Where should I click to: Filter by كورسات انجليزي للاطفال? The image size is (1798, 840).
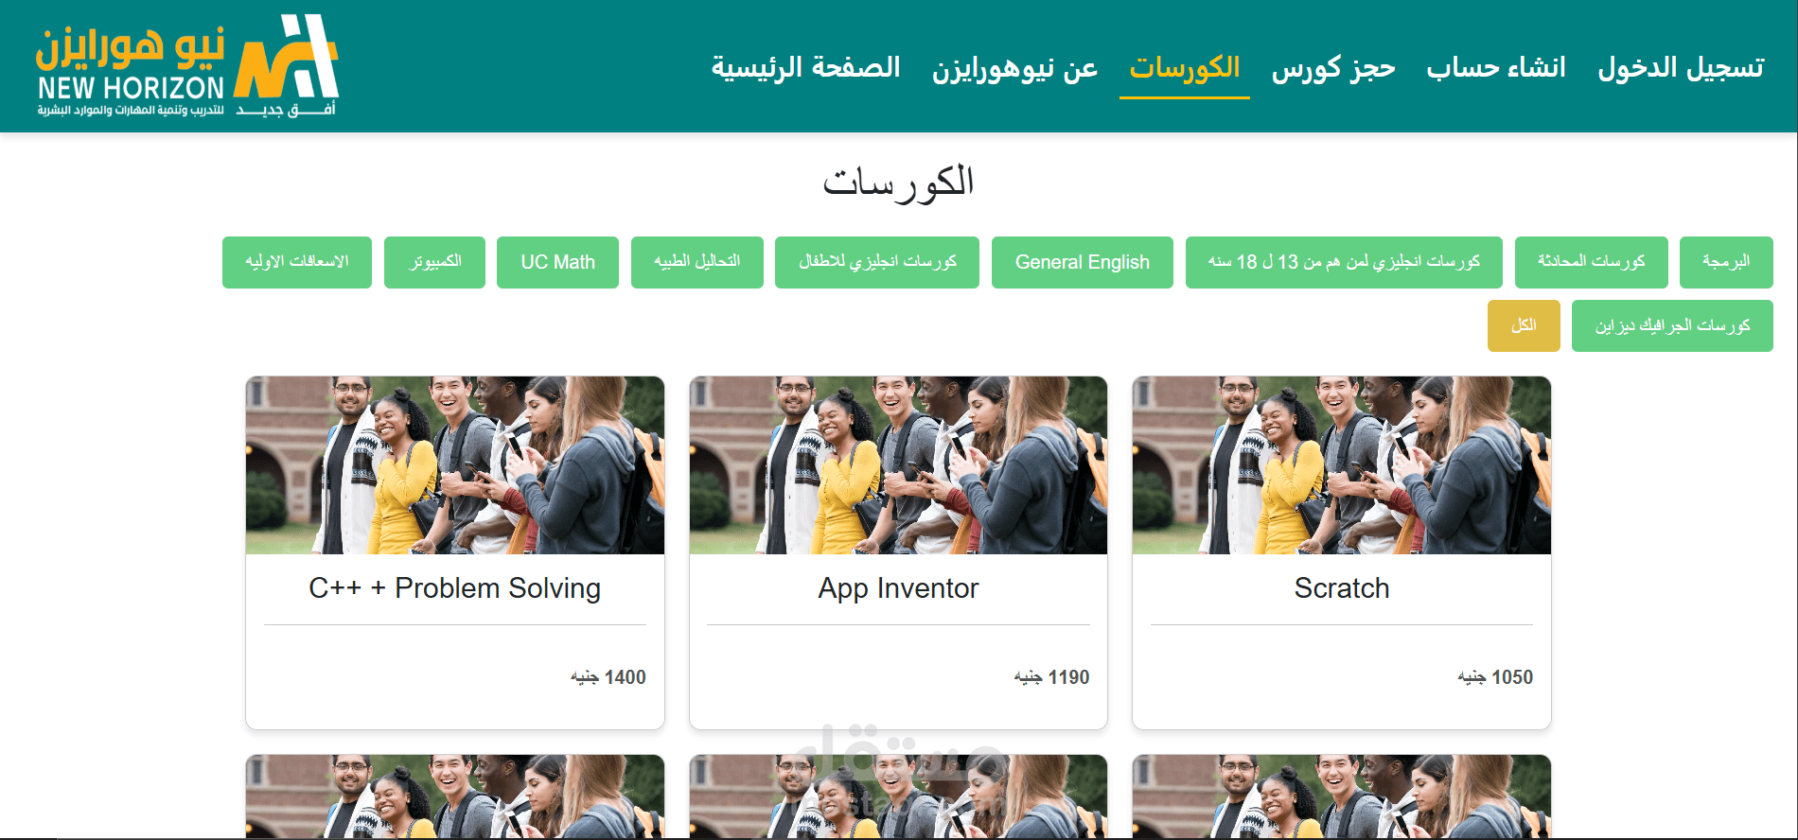point(877,262)
